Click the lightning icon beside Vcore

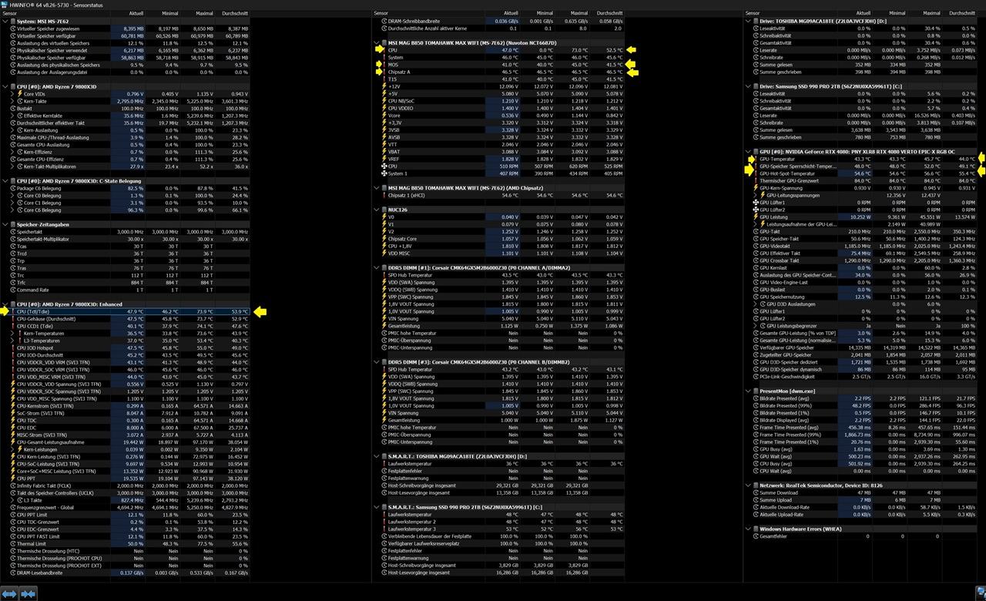[x=383, y=115]
